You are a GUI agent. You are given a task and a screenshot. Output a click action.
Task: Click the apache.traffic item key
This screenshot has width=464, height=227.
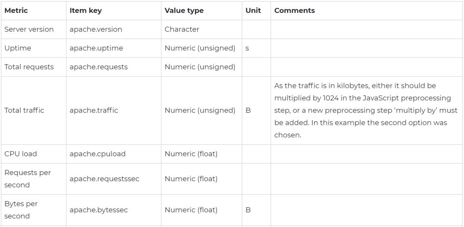[94, 110]
